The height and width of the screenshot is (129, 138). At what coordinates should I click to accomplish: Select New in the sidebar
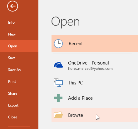(12, 34)
